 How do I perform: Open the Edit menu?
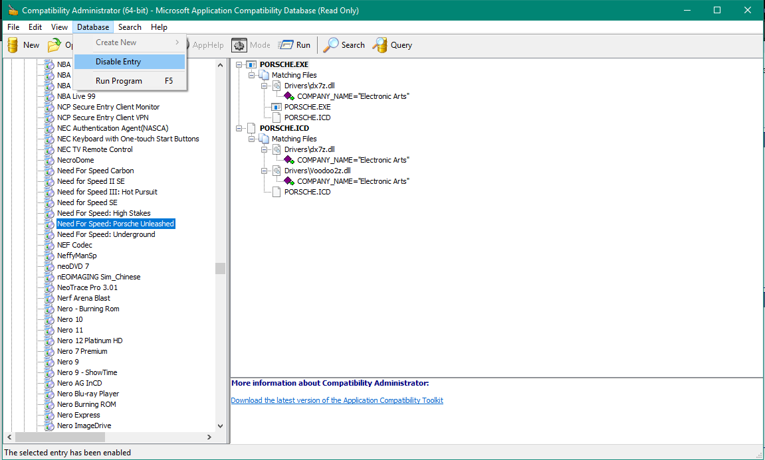pos(35,27)
